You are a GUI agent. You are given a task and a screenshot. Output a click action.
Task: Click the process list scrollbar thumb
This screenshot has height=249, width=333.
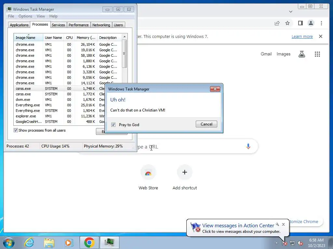(125, 53)
